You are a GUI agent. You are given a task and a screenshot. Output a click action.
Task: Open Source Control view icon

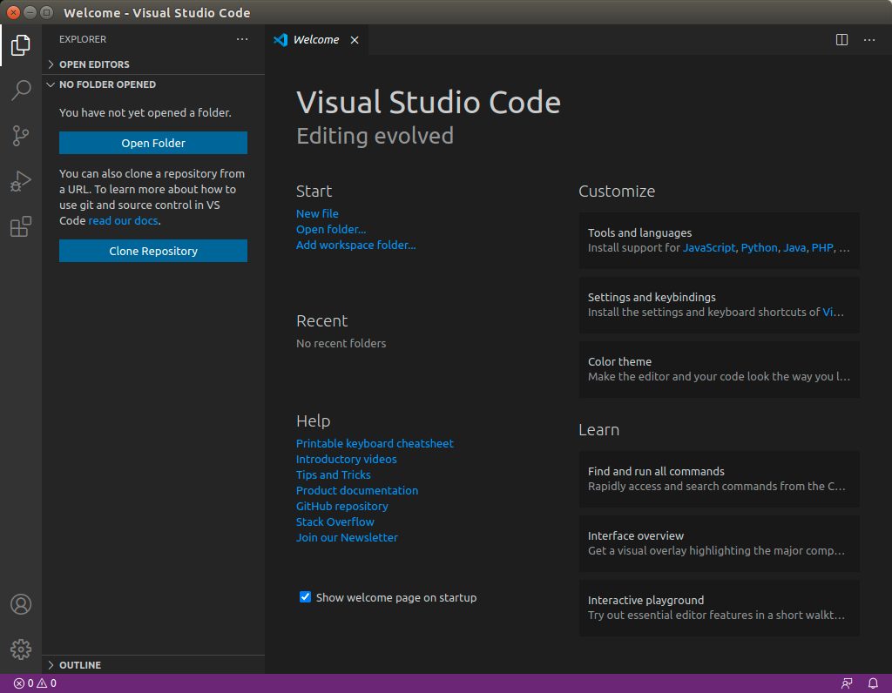point(21,136)
